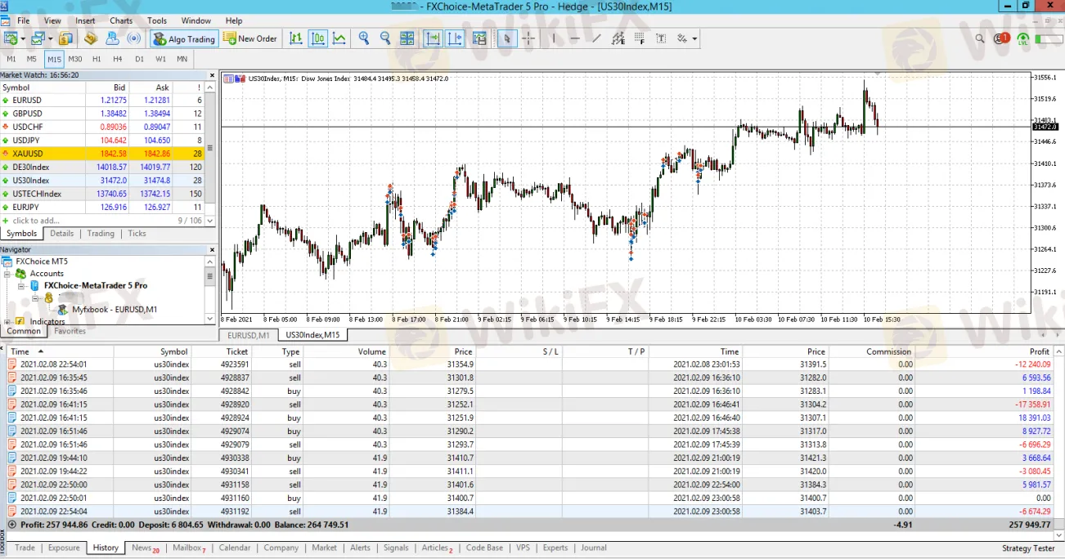Set timeframe to H1
1065x559 pixels.
[x=97, y=59]
